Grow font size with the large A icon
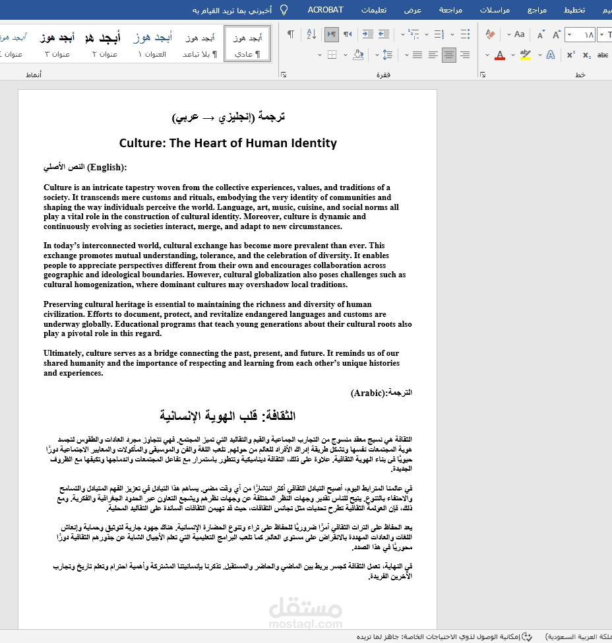 click(x=556, y=34)
